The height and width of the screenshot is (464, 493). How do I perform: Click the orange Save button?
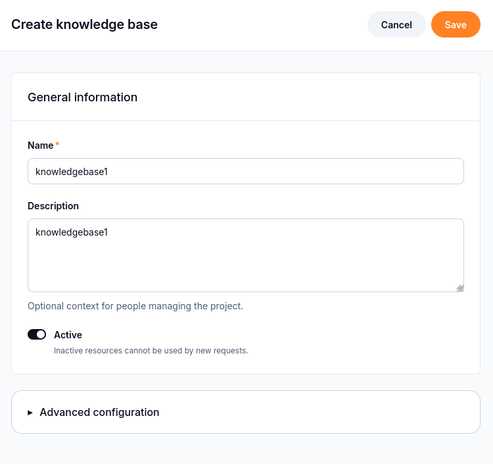(x=456, y=24)
